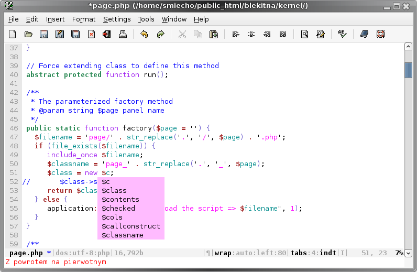Open help with the lifebuoy icon
This screenshot has height=272, width=417.
[380, 34]
